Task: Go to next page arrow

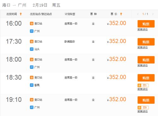Action: (x=153, y=14)
